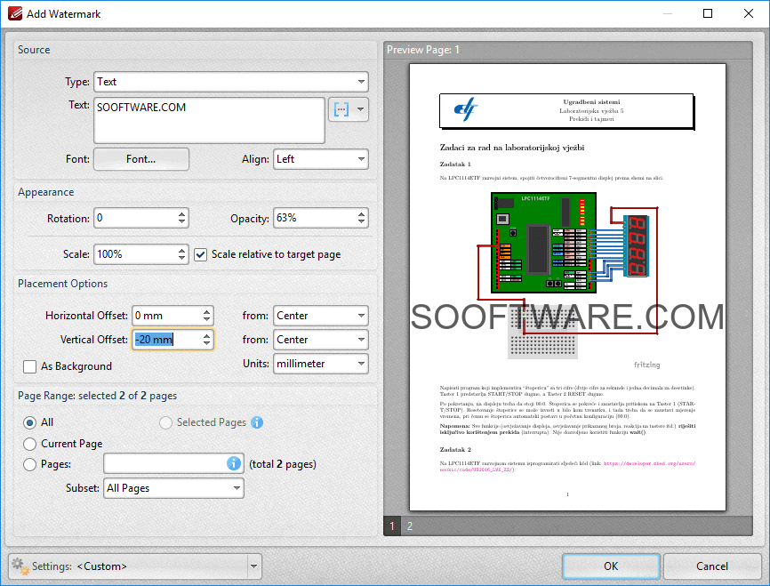This screenshot has width=770, height=586.
Task: Click the info icon next to Selected Pages
Action: tap(257, 422)
